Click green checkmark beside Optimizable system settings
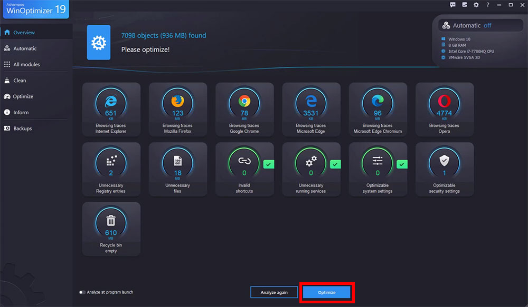The width and height of the screenshot is (528, 307). pos(402,164)
